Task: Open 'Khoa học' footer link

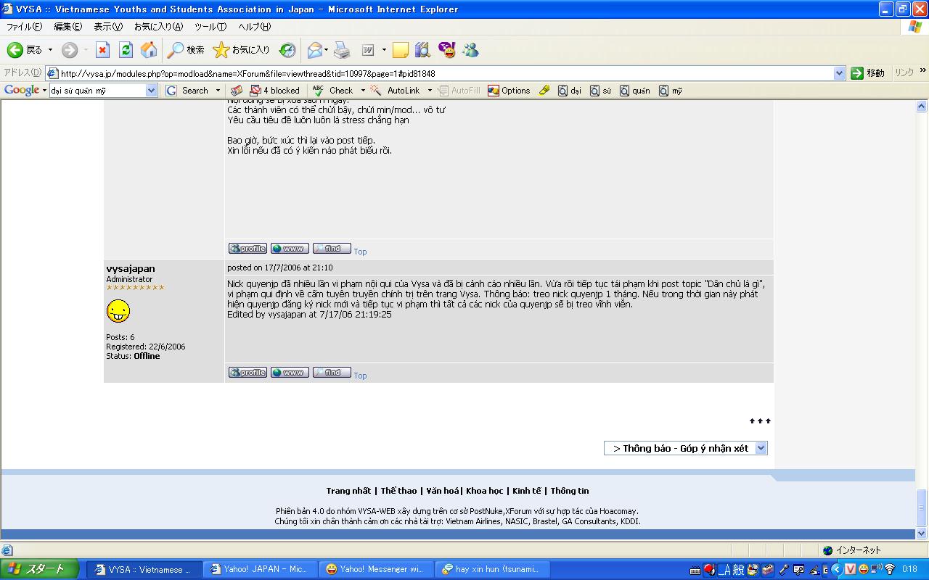Action: [485, 491]
